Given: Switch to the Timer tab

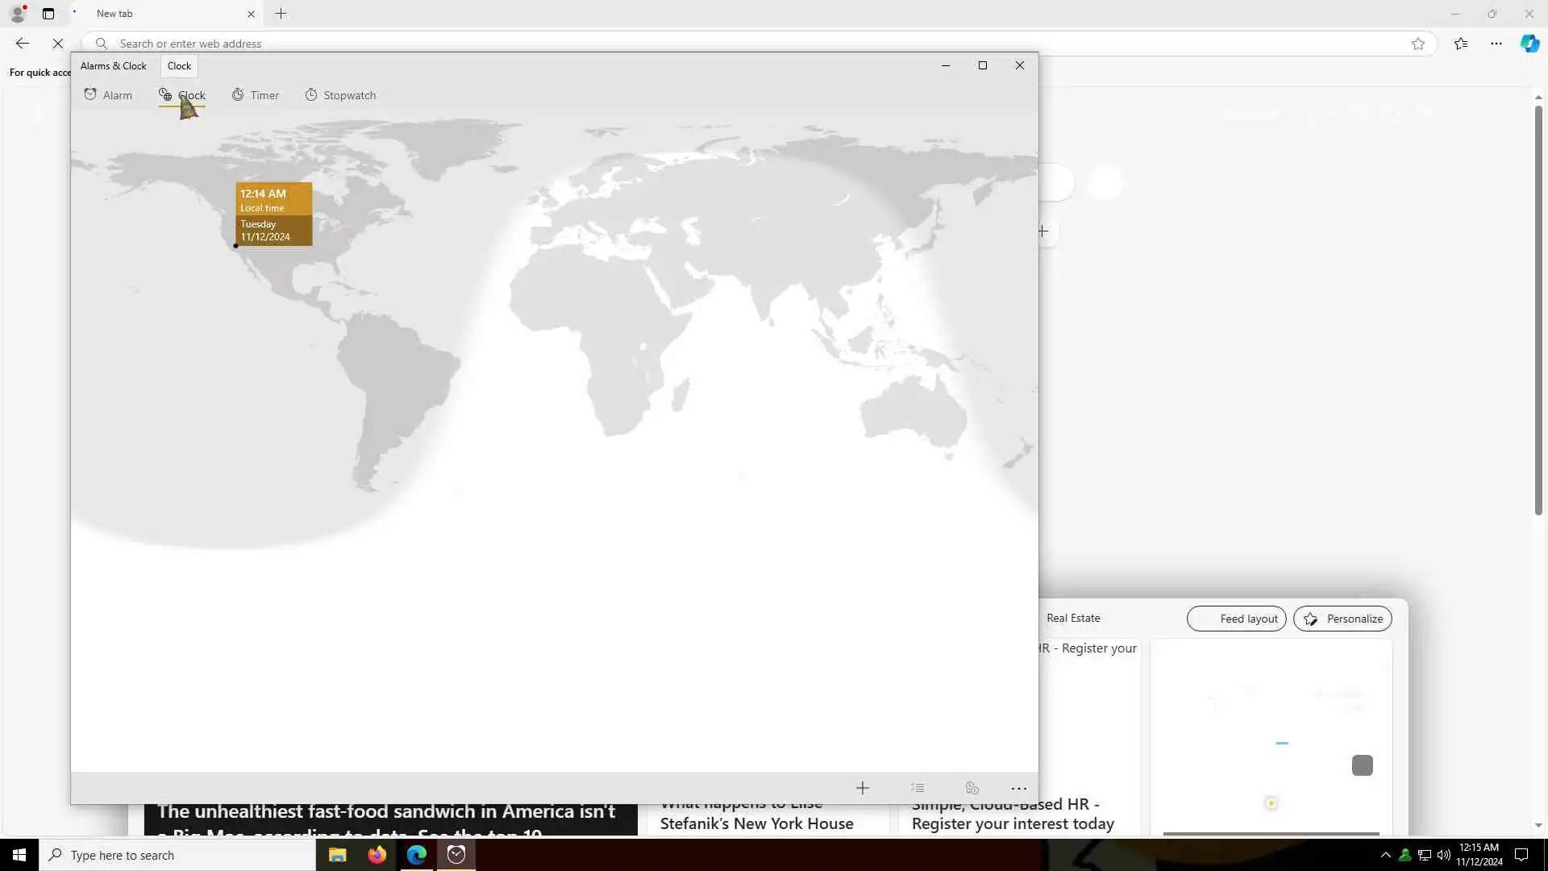Looking at the screenshot, I should click(x=255, y=95).
